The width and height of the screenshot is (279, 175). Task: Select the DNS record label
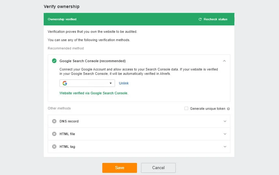click(69, 121)
